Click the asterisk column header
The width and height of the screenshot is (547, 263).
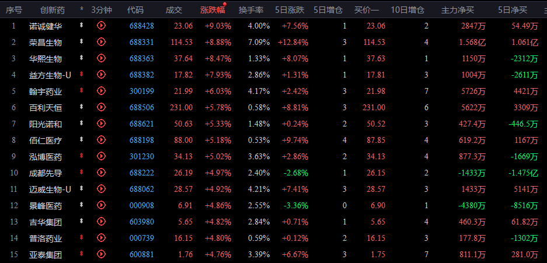82,10
